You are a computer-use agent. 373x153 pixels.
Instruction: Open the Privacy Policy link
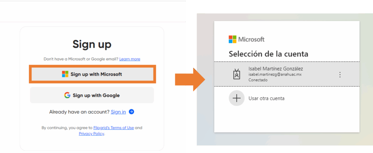point(91,134)
